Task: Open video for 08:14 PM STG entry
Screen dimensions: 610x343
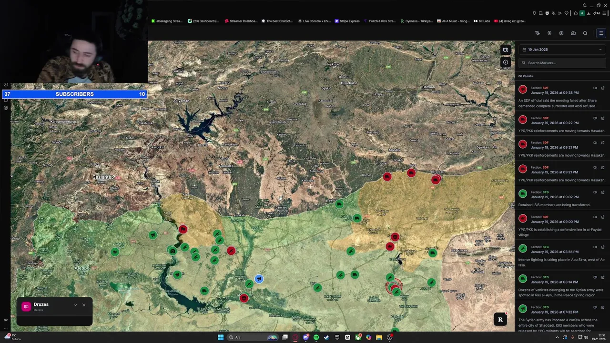Action: (595, 277)
